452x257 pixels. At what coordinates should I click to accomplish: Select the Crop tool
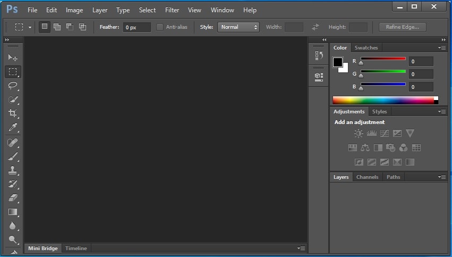[13, 113]
